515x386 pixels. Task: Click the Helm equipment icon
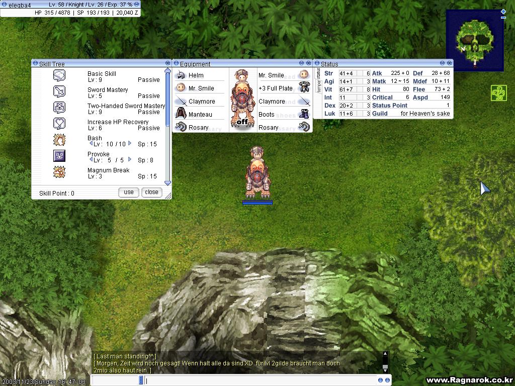tap(181, 75)
